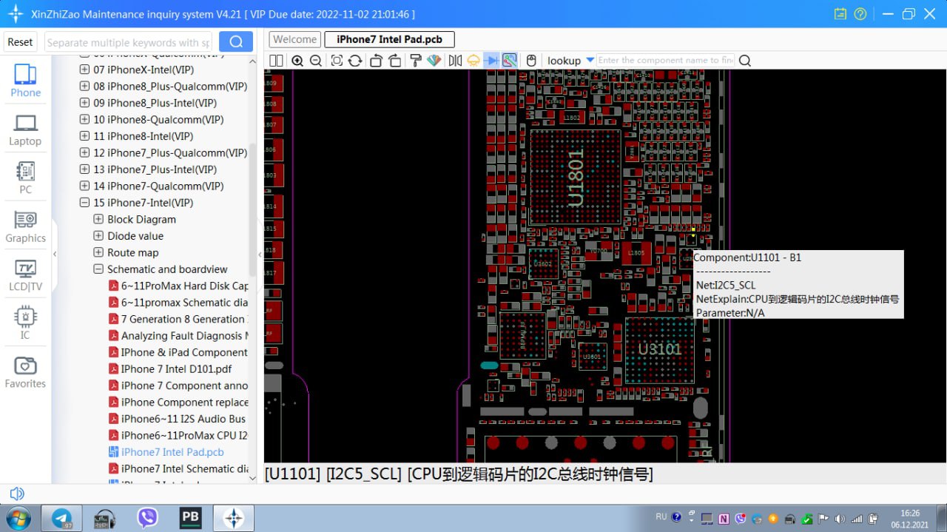Rotate the board counterclockwise
Screen dimensions: 947x532
[376, 61]
